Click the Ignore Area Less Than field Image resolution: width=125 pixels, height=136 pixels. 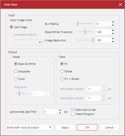(x=50, y=112)
